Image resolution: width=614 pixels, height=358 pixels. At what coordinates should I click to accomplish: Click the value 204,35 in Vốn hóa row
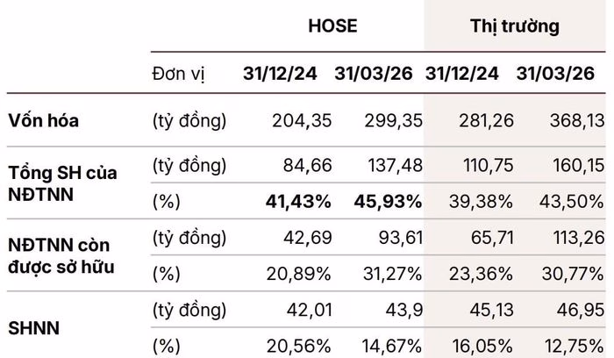(x=302, y=120)
